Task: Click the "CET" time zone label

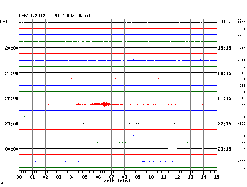Action: (x=4, y=22)
